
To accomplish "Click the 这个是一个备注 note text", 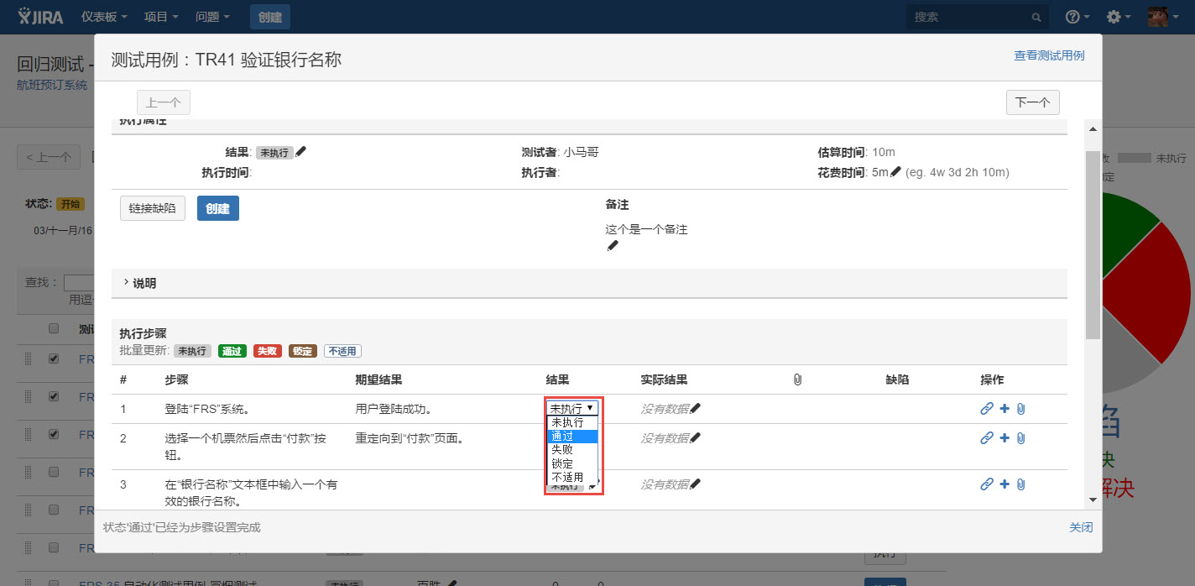I will click(x=646, y=229).
